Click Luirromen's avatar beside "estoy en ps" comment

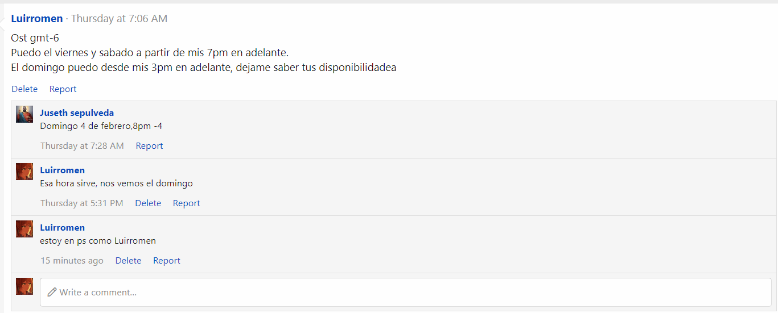click(24, 229)
